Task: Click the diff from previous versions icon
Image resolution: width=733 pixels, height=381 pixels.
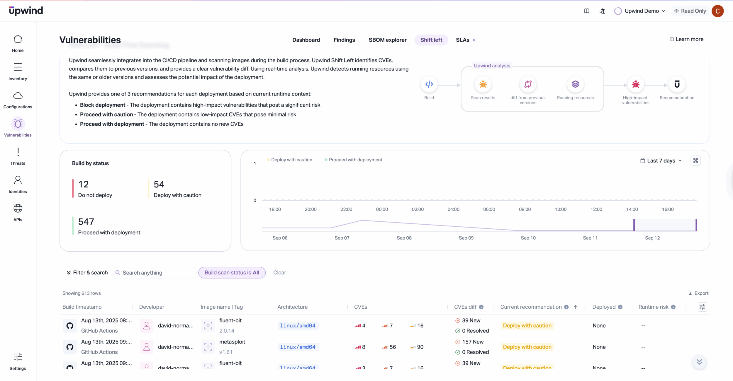Action: (528, 84)
